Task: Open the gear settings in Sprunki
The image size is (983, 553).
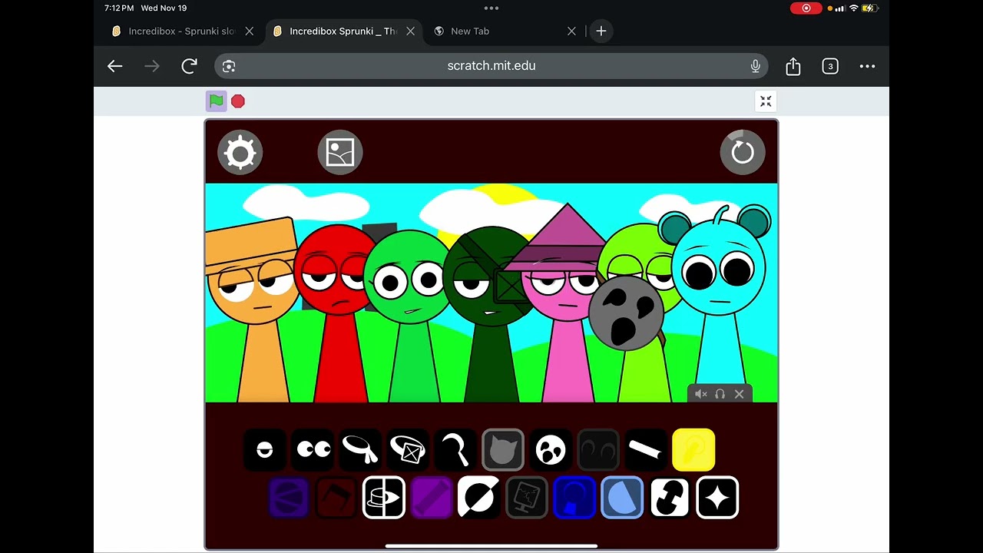Action: point(240,152)
